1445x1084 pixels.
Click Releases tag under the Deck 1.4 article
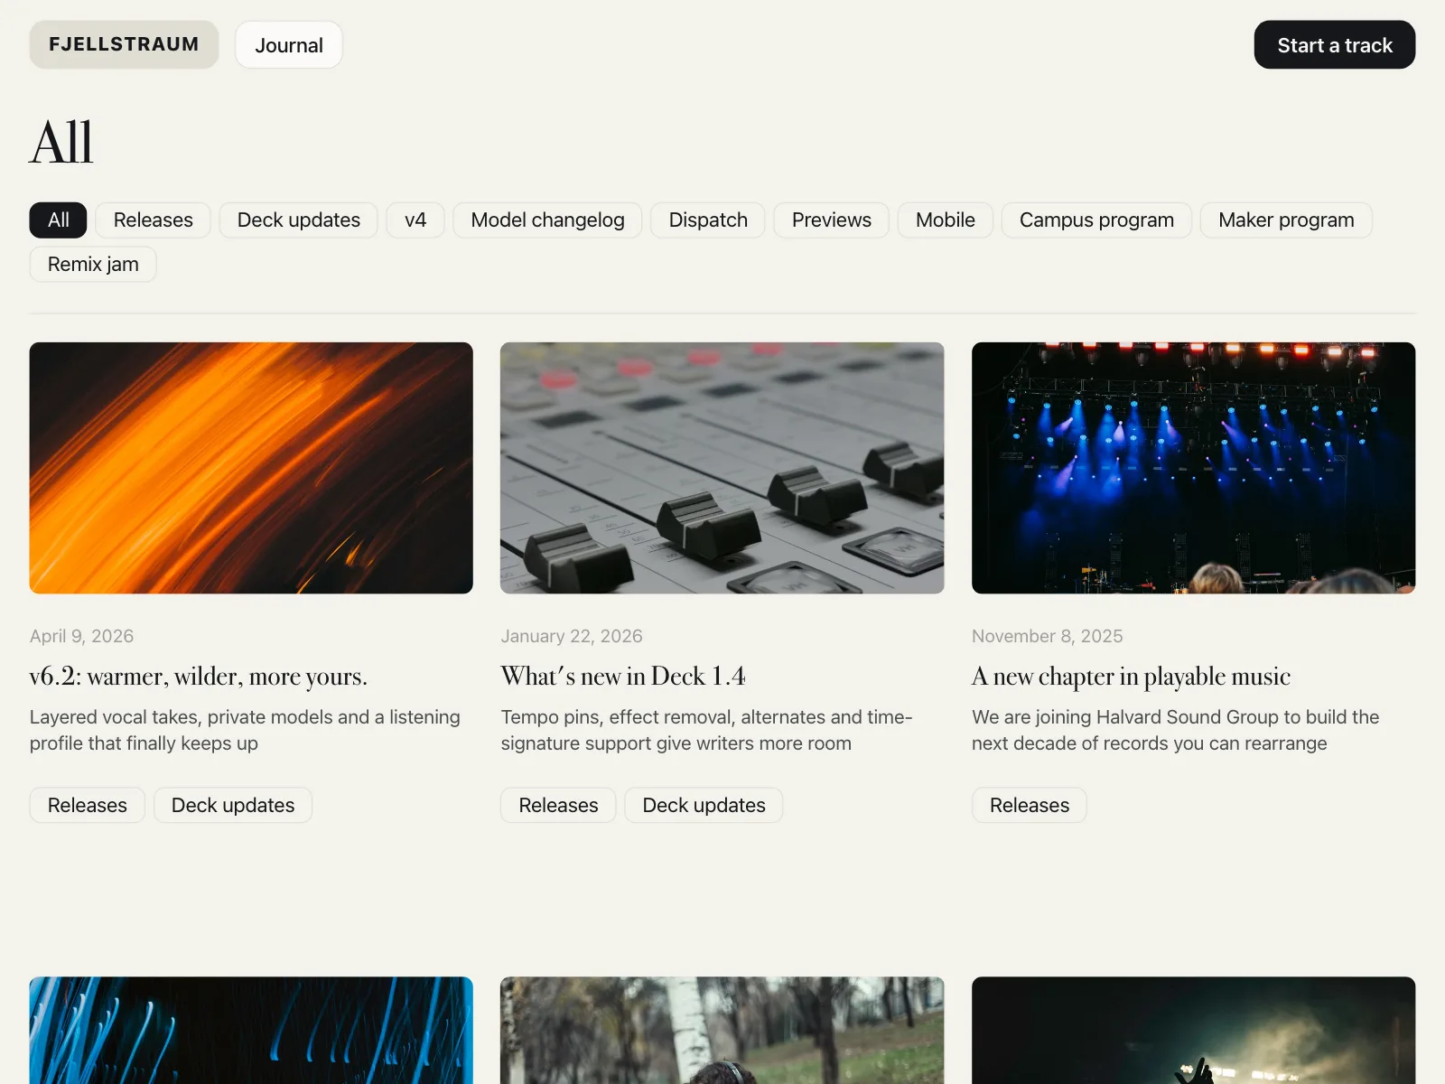click(x=558, y=805)
